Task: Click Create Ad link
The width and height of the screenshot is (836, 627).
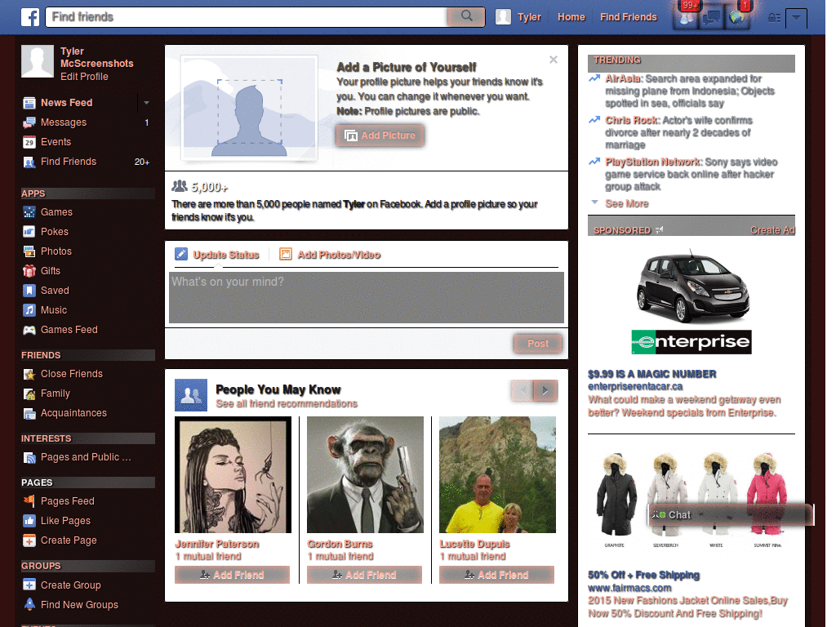Action: tap(772, 230)
